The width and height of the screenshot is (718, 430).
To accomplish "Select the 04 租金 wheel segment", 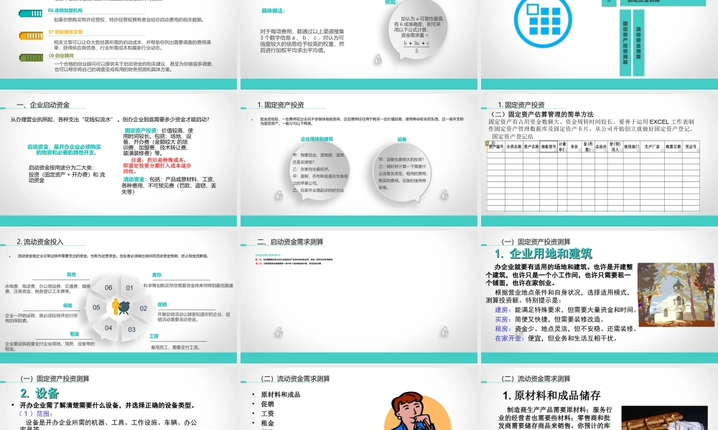I will point(109,328).
